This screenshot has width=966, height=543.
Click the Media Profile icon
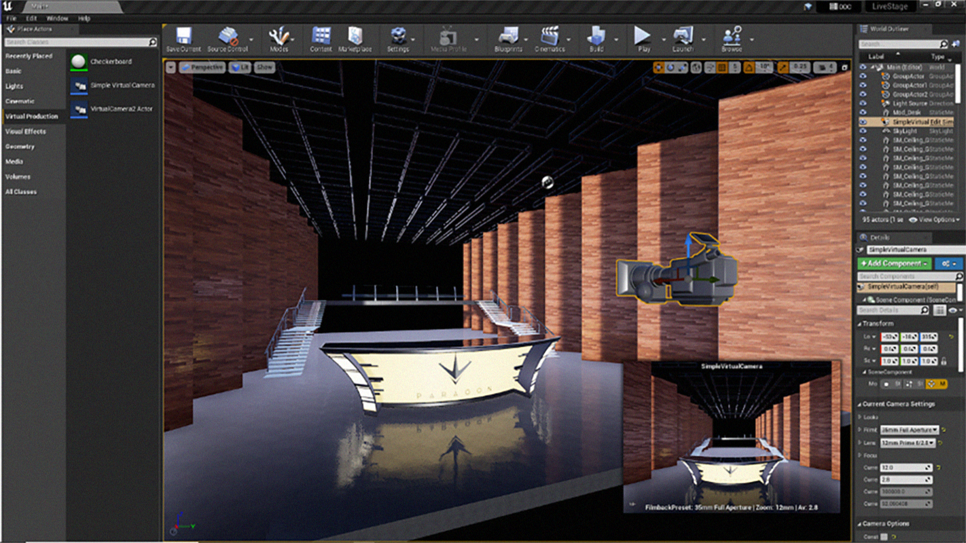click(448, 36)
